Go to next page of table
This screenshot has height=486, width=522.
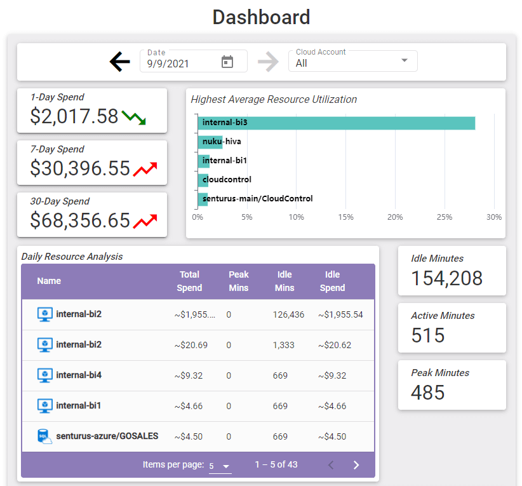point(356,465)
